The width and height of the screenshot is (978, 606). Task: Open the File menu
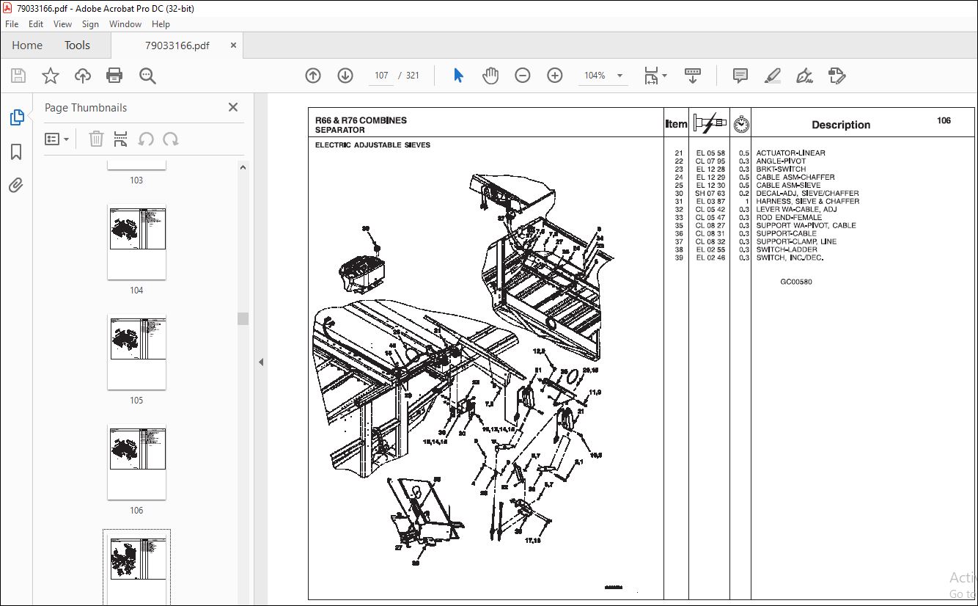12,24
